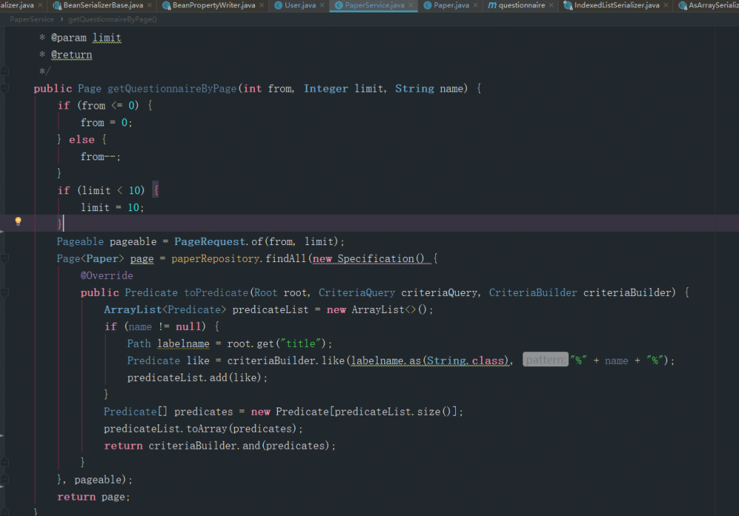Click PaperService in the breadcrumb bar
Screen dimensions: 739x516
click(x=32, y=19)
